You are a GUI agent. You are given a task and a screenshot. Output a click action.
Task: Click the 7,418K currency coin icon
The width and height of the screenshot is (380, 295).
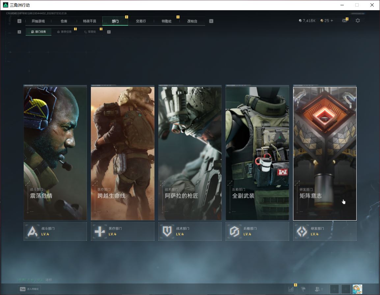pos(300,21)
